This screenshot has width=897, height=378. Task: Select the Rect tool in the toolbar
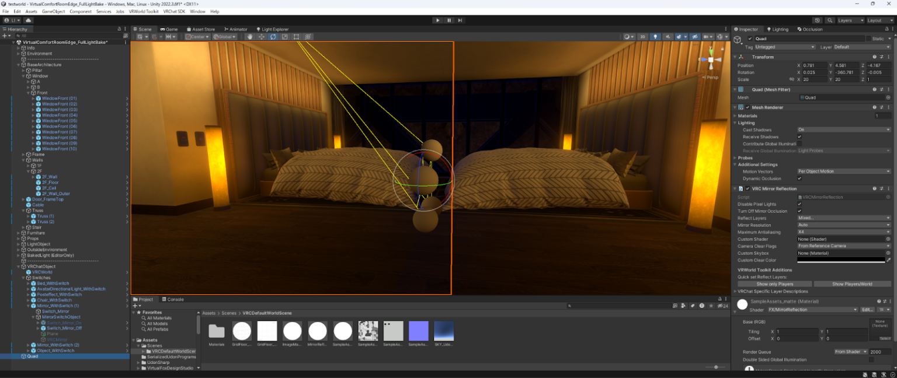(x=296, y=37)
